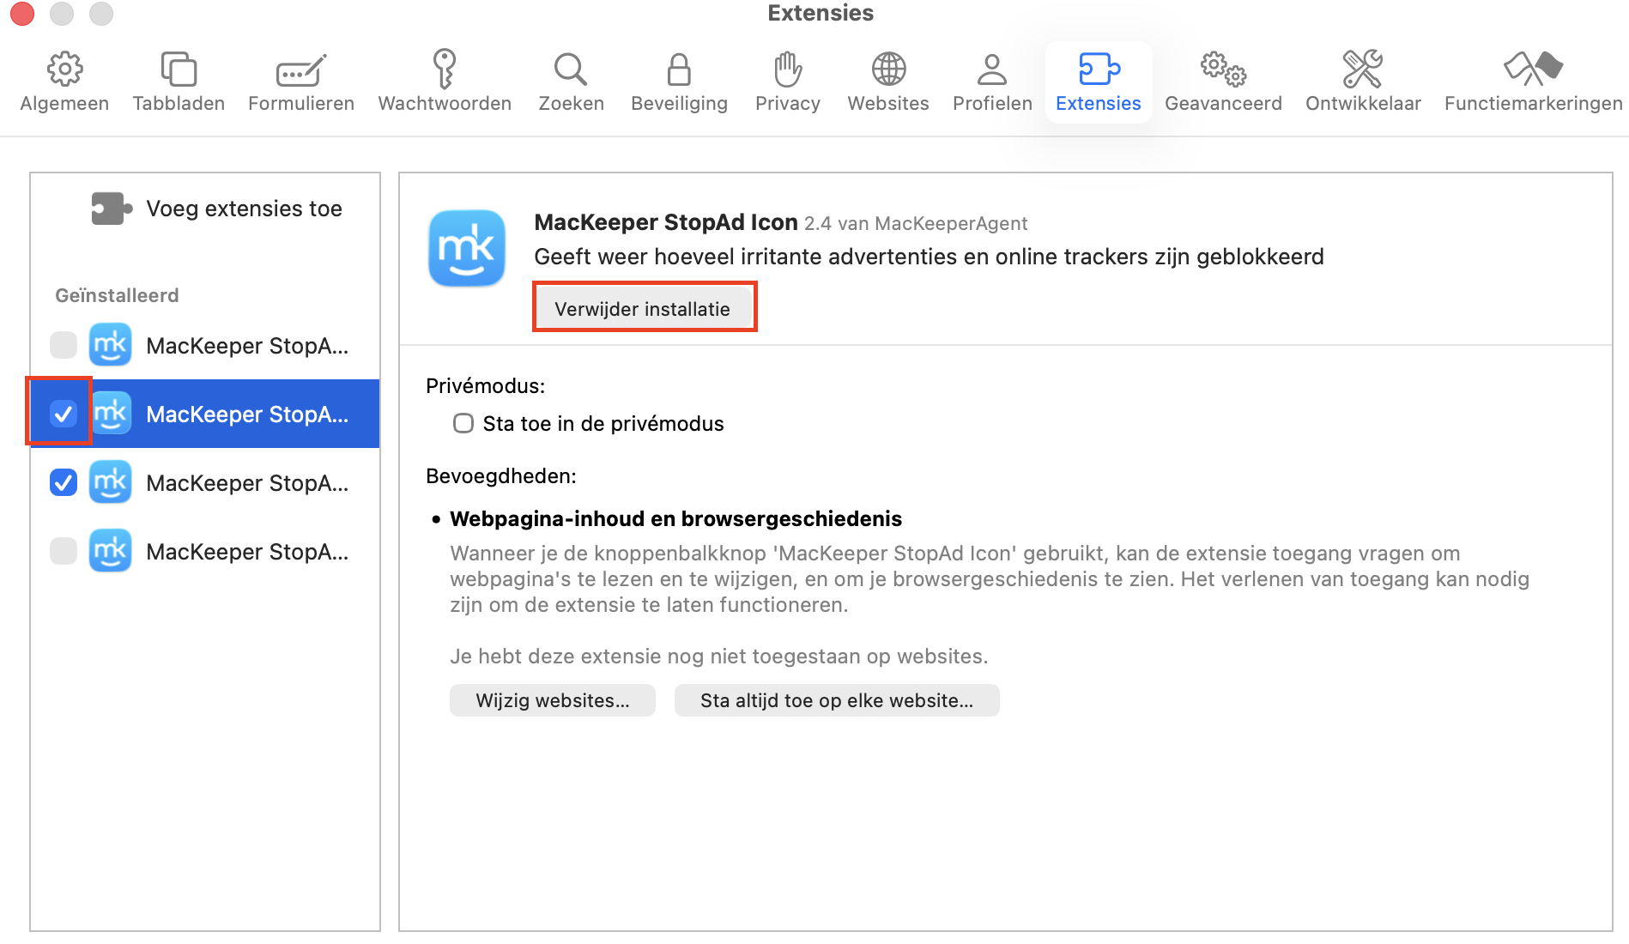Open the Algemeen settings pane
This screenshot has width=1629, height=944.
(x=64, y=80)
